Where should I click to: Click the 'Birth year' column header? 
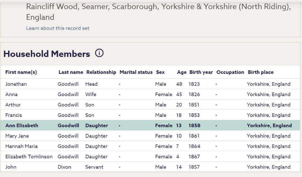(x=201, y=72)
